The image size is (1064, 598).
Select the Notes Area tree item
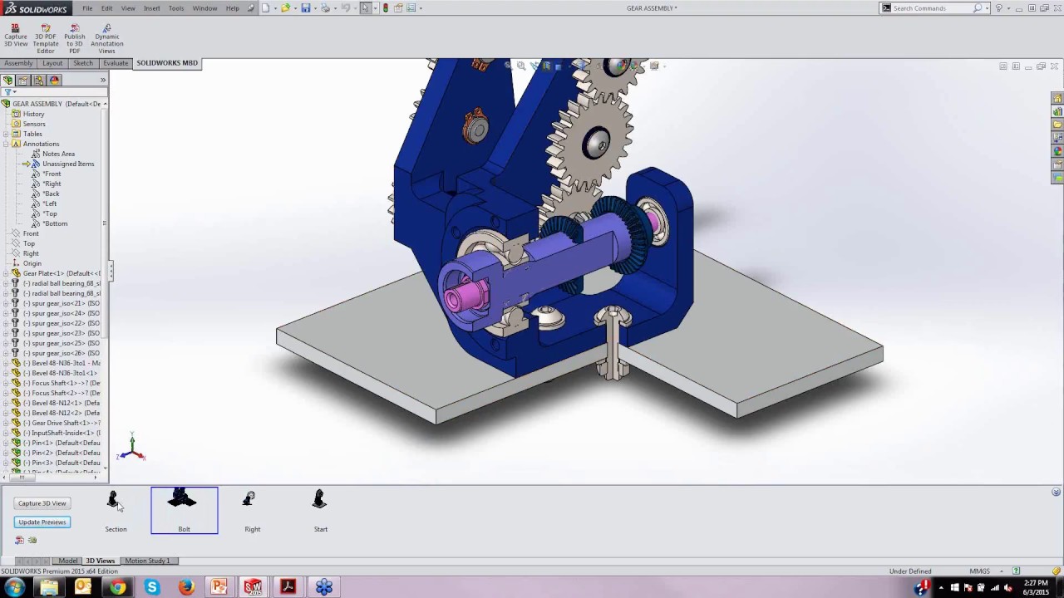point(58,154)
